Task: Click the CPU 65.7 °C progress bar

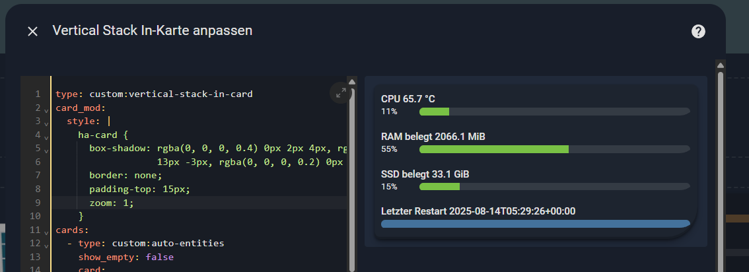Action: point(554,112)
